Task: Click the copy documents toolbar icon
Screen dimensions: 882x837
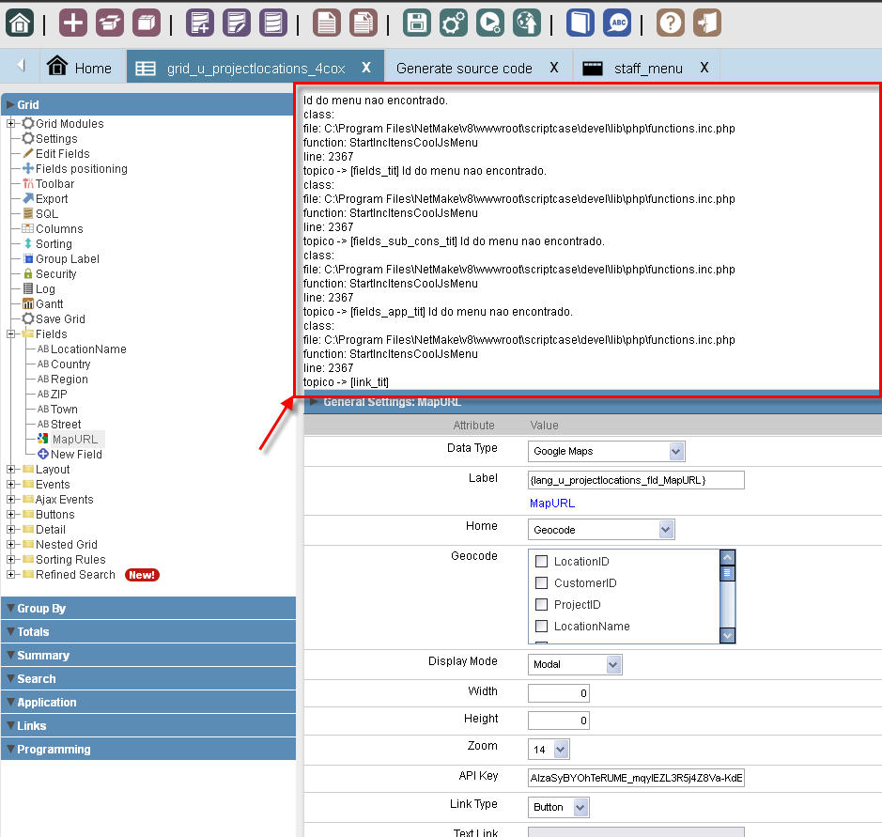Action: tap(364, 23)
